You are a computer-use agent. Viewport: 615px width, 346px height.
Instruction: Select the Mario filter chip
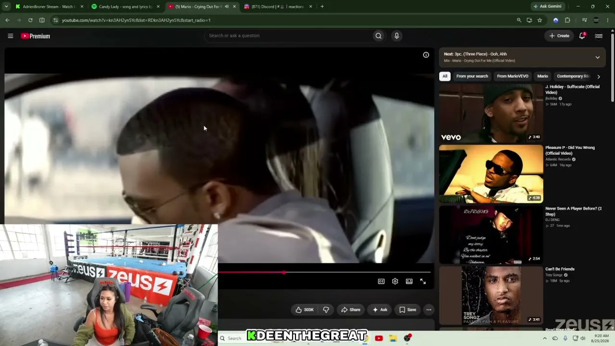click(542, 76)
